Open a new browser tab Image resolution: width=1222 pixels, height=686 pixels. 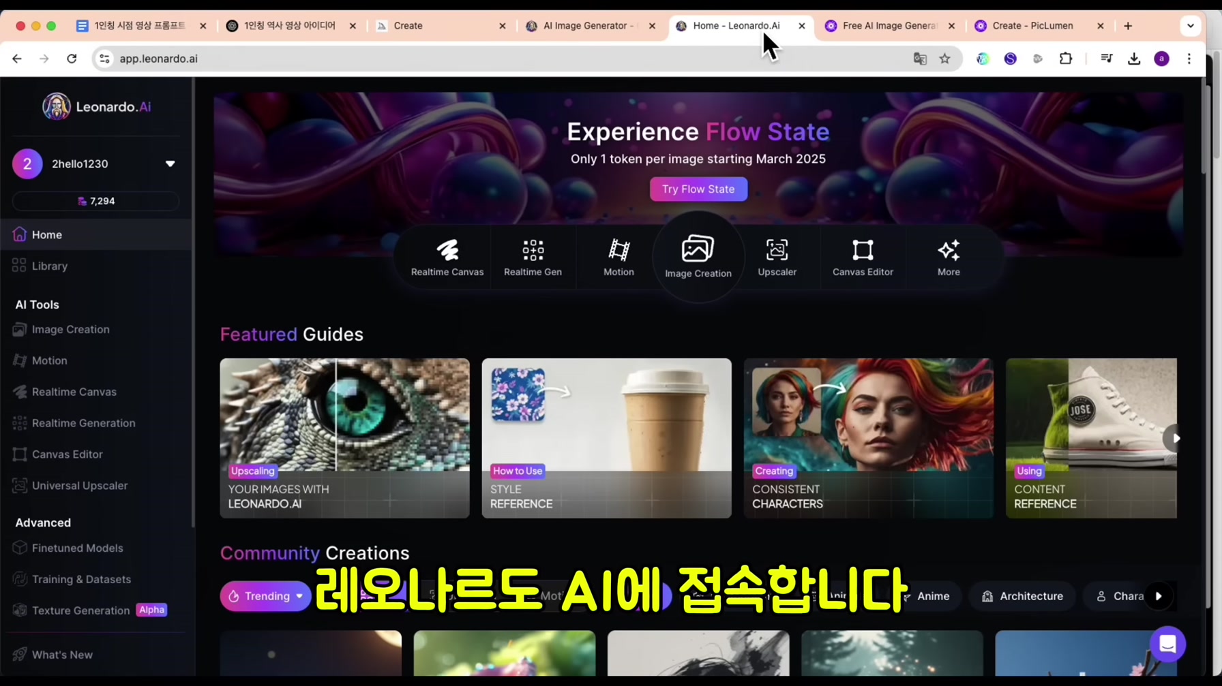pos(1128,26)
